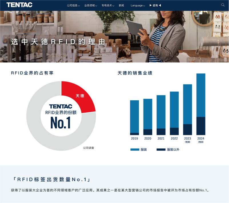The height and width of the screenshot is (203, 229).
Task: Click the 服装以外 dark-navy legend swatch
Action: pos(161,150)
